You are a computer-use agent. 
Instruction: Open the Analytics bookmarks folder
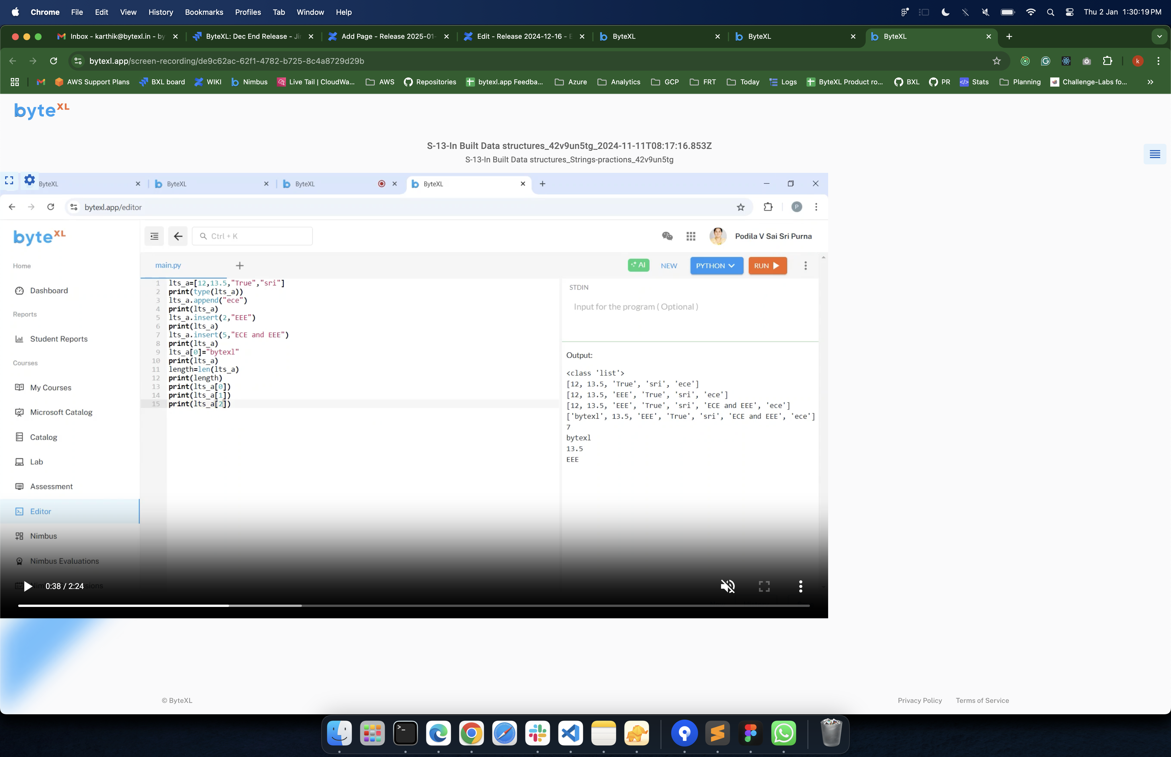tap(619, 82)
